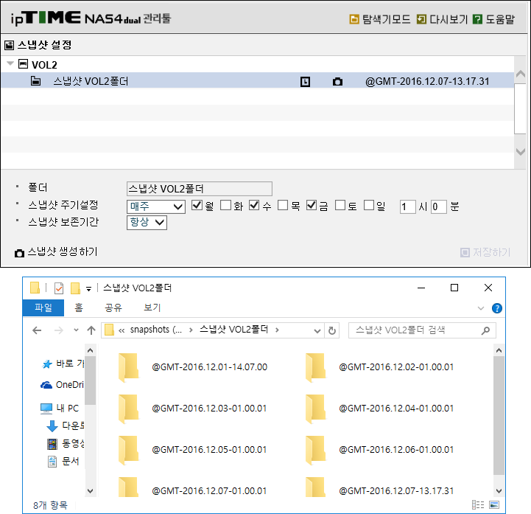Click the New Folder quick access icon
Screen dimensions: 531x514
coord(75,288)
